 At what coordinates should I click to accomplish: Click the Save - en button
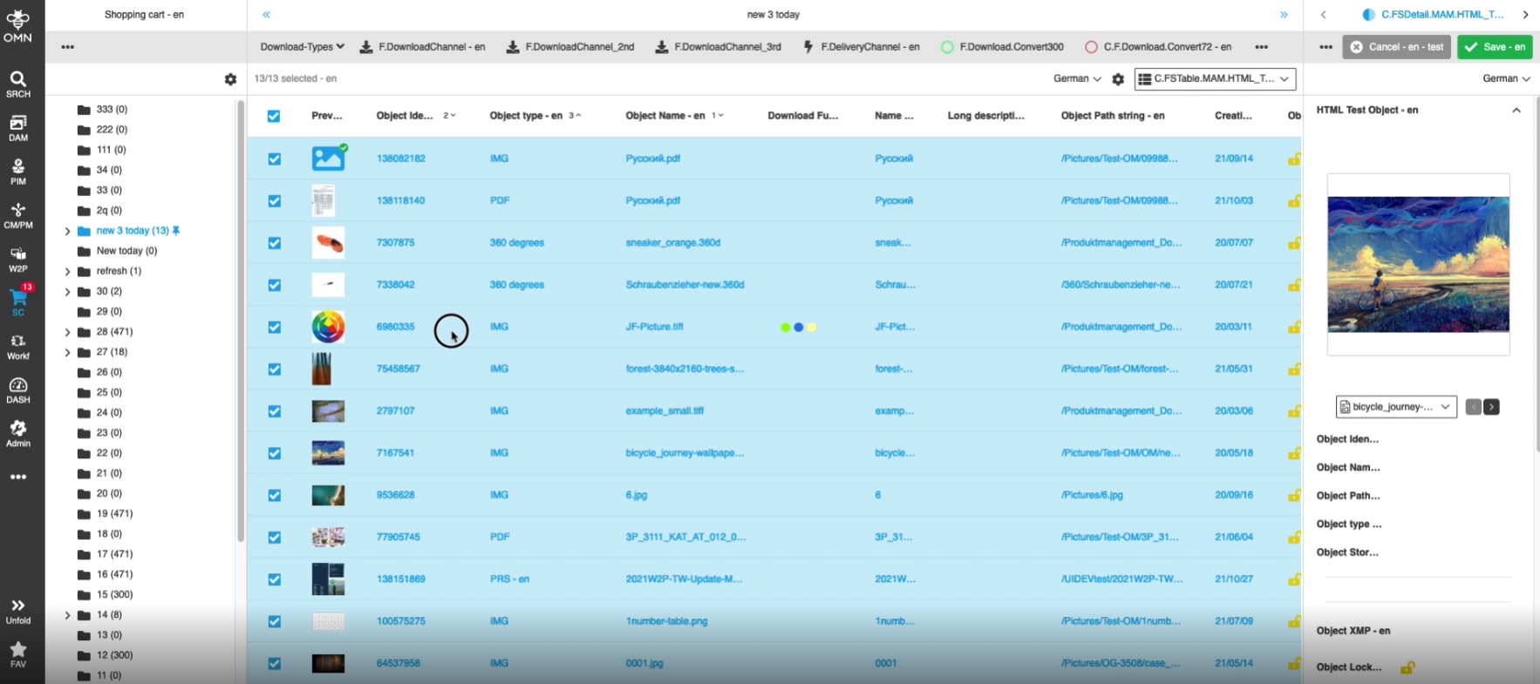coord(1495,47)
